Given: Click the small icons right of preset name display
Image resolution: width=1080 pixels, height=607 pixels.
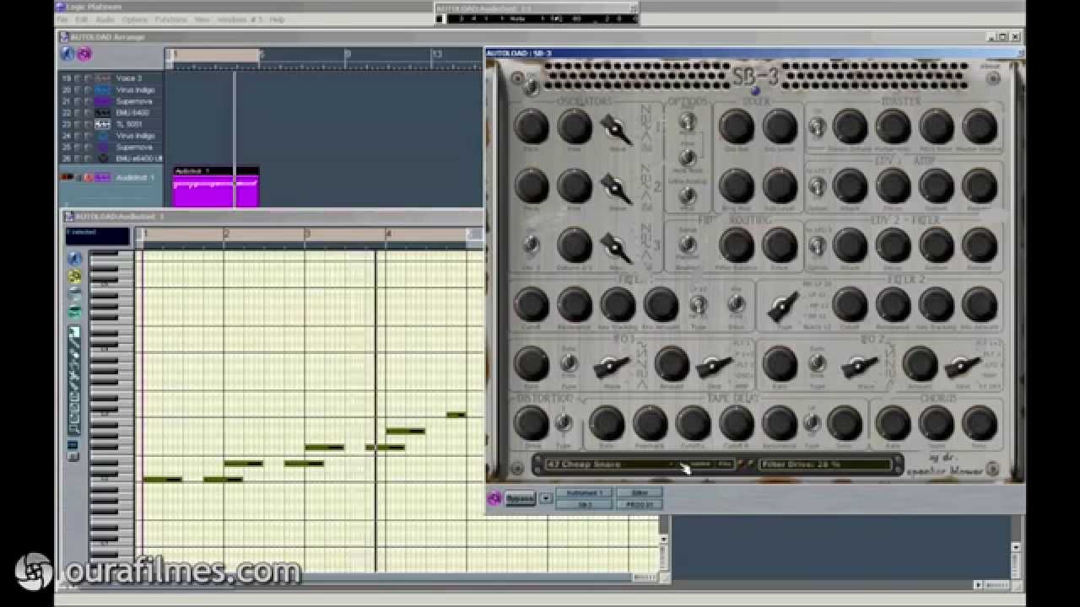Looking at the screenshot, I should (x=745, y=464).
